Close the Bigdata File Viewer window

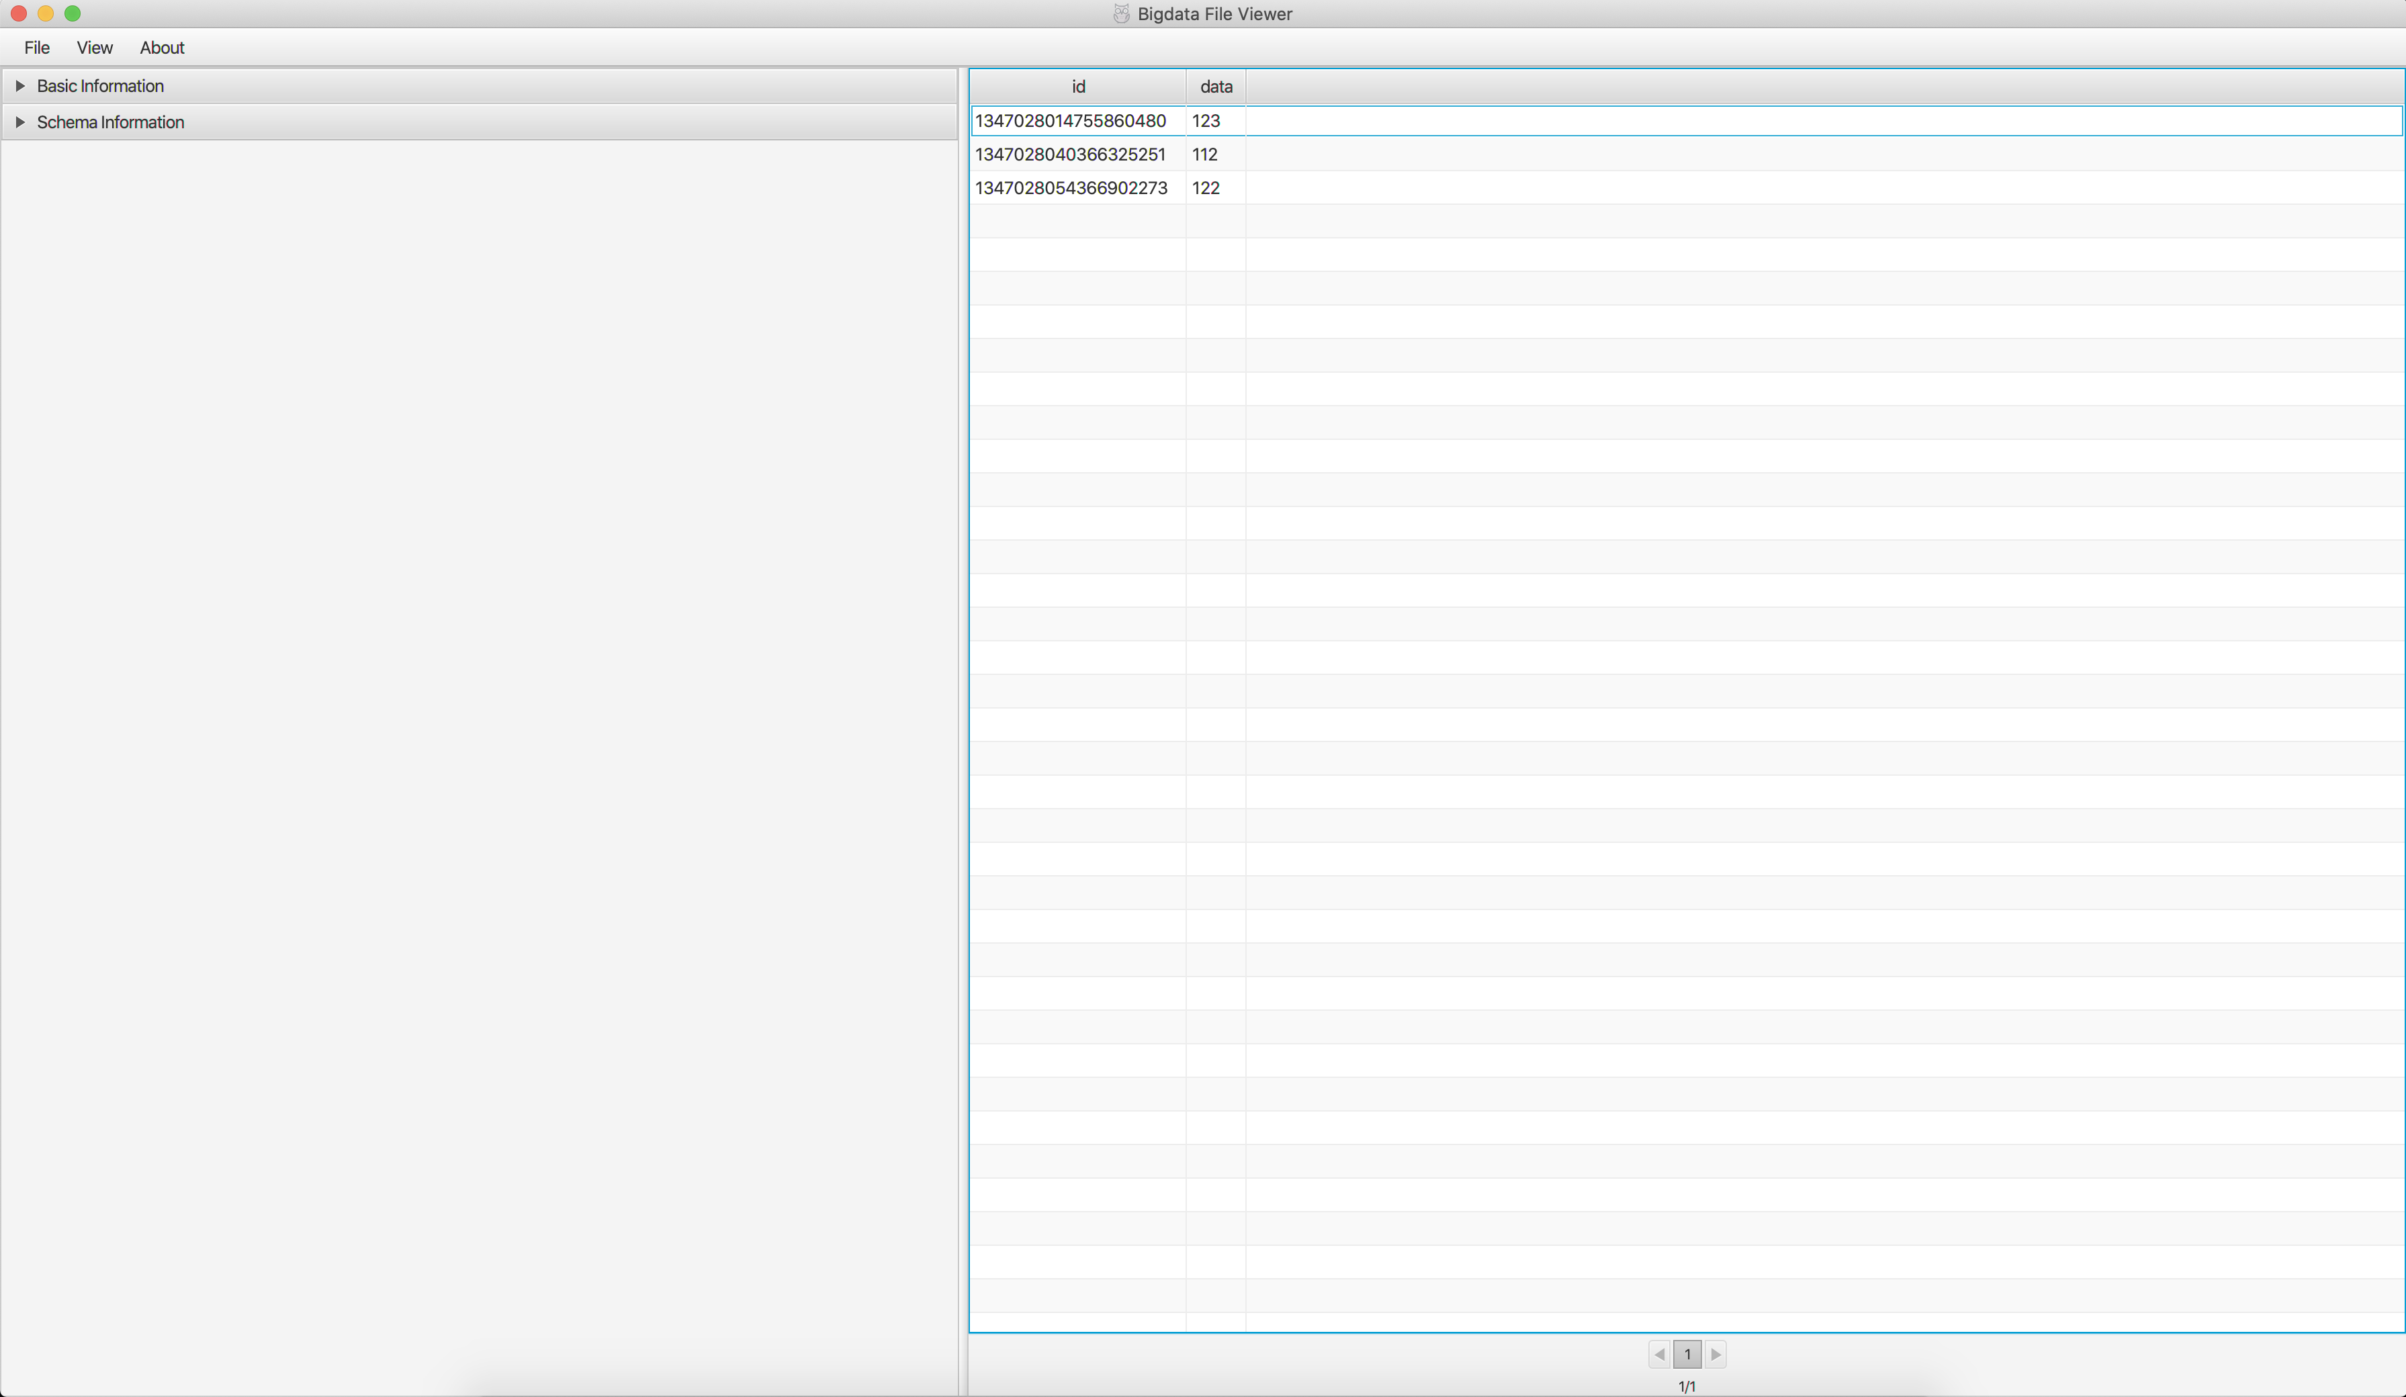coord(18,13)
